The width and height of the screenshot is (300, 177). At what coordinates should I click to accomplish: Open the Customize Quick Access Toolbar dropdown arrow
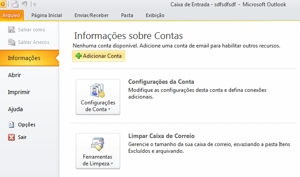point(35,4)
